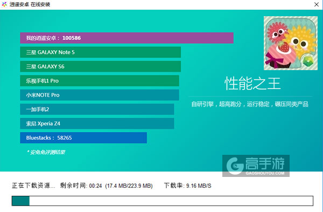Image resolution: width=323 pixels, height=212 pixels.
Task: Click the 安兔兔评测结果 footnote
Action: tap(46, 152)
